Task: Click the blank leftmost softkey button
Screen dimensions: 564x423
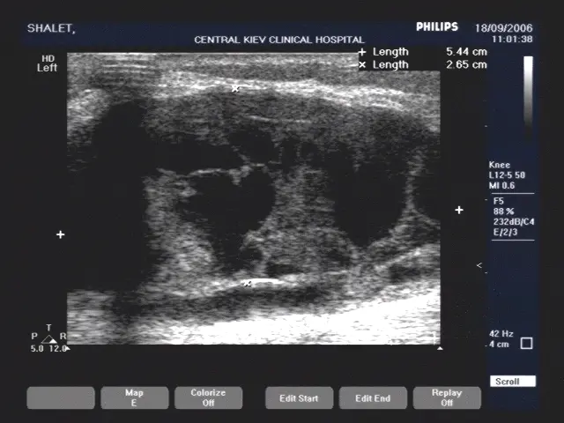Action: 61,398
